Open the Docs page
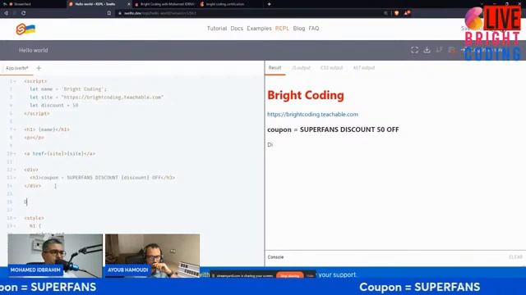 (x=237, y=29)
